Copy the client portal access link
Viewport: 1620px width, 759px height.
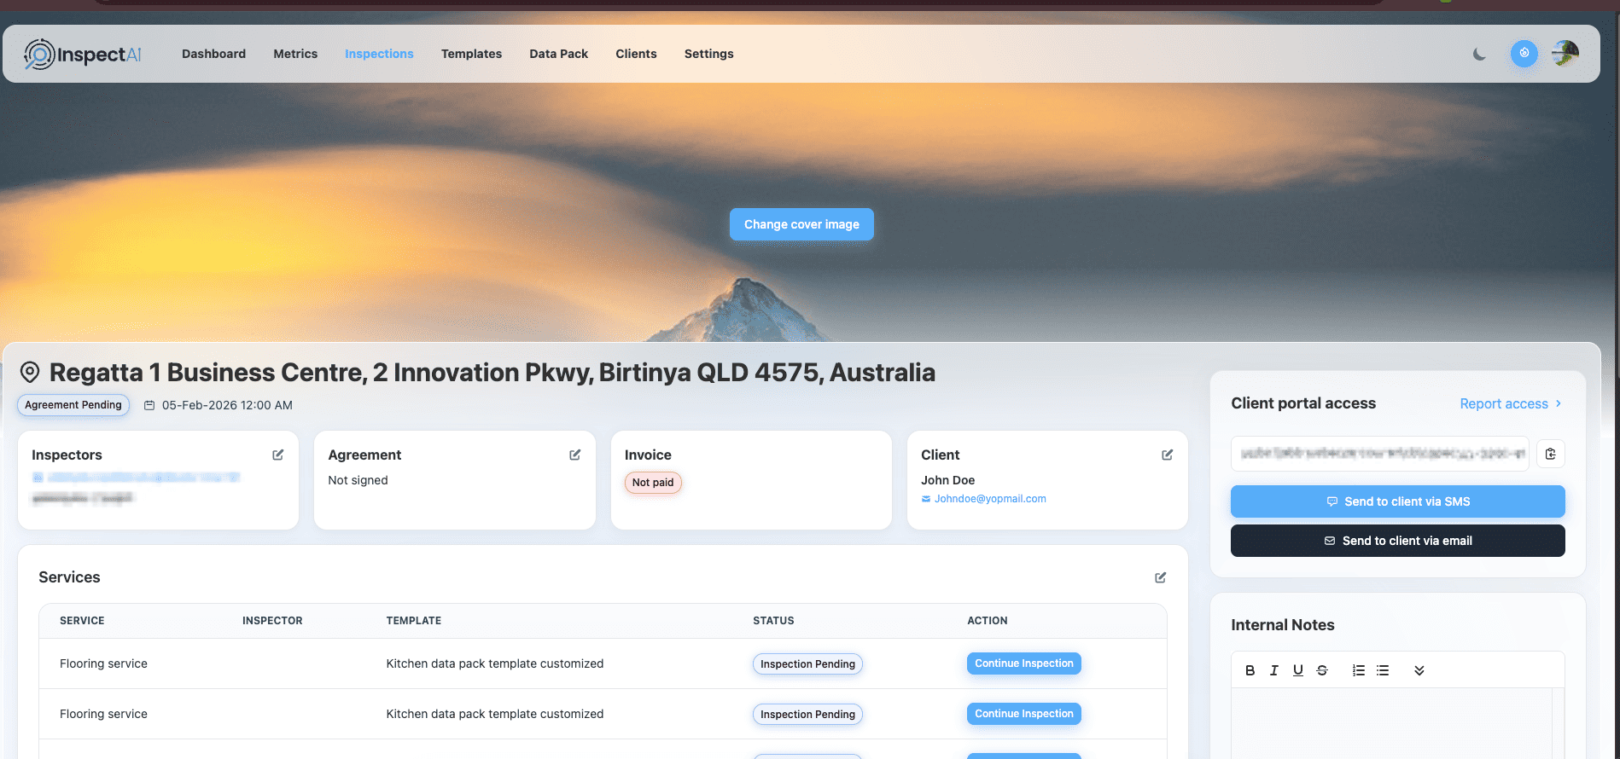click(1550, 454)
